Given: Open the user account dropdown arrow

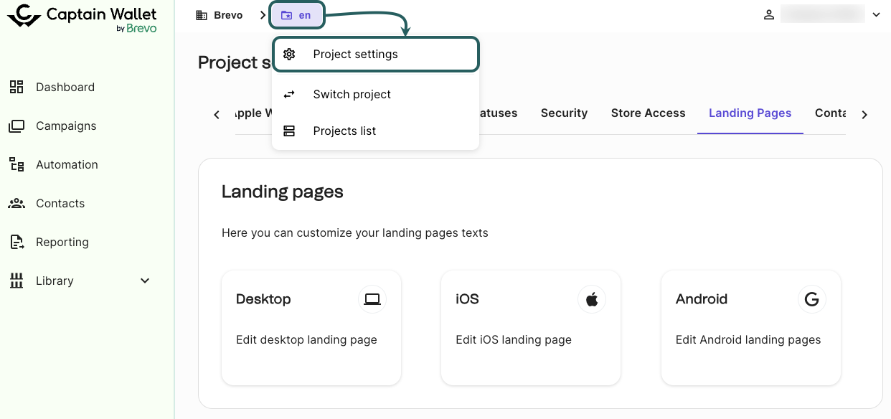Looking at the screenshot, I should pos(875,15).
